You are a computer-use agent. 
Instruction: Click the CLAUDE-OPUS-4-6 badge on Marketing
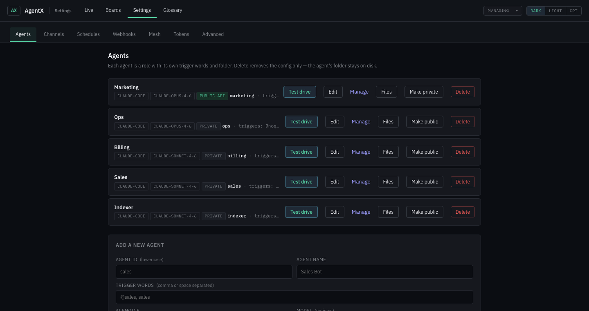pos(172,96)
